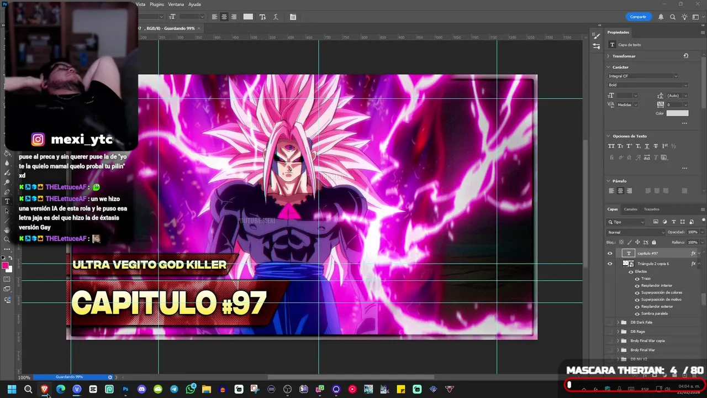Toggle All Caps text option
The image size is (707, 398).
click(611, 146)
